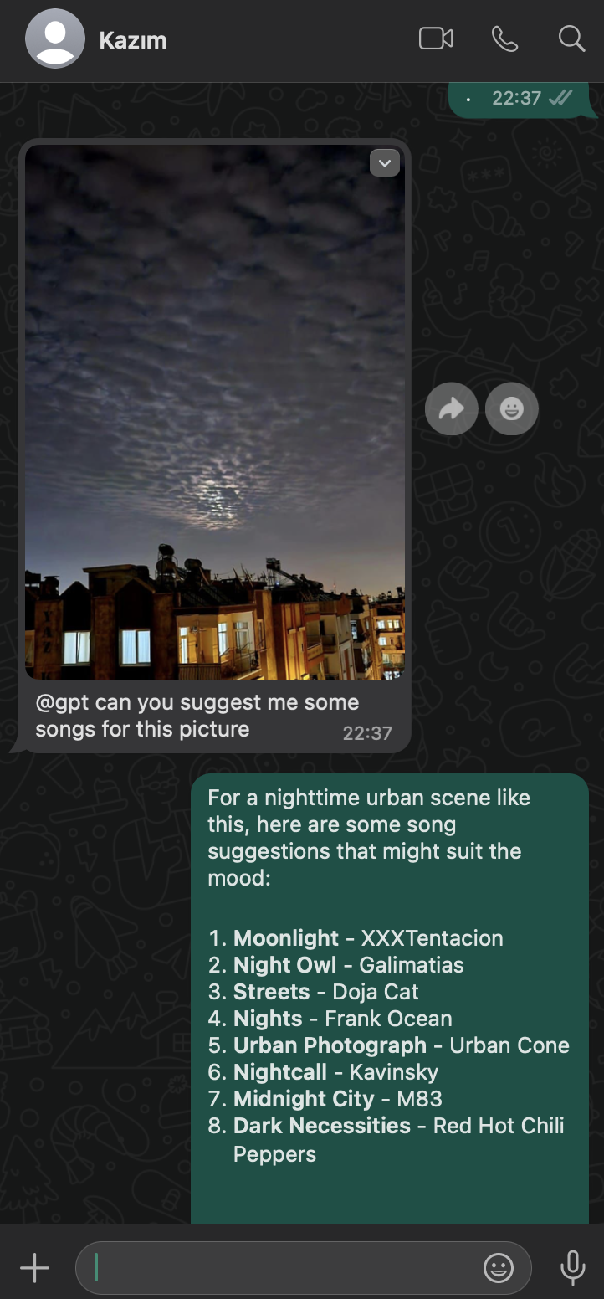Expand the photo message options chevron
This screenshot has height=1299, width=604.
point(384,163)
